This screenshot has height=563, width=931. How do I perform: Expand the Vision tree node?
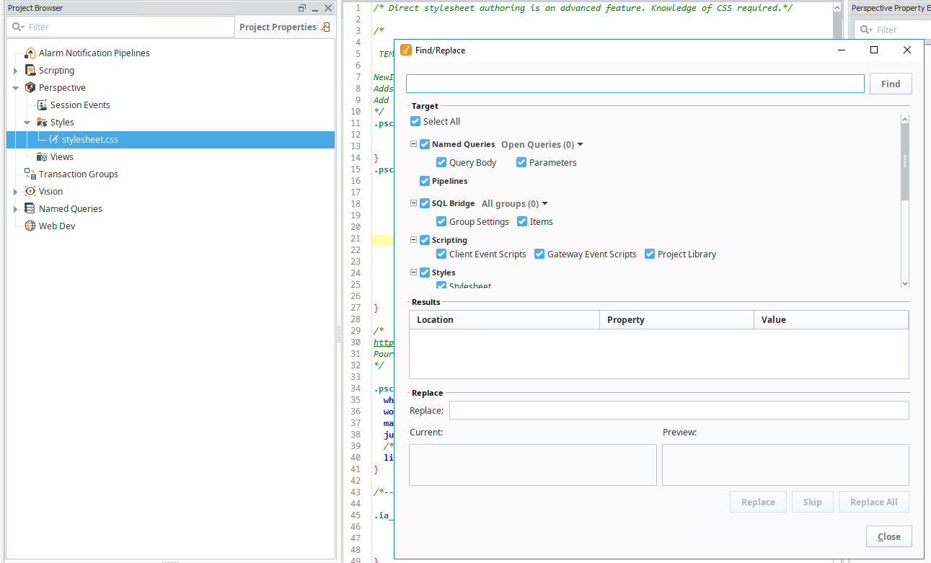(x=16, y=192)
